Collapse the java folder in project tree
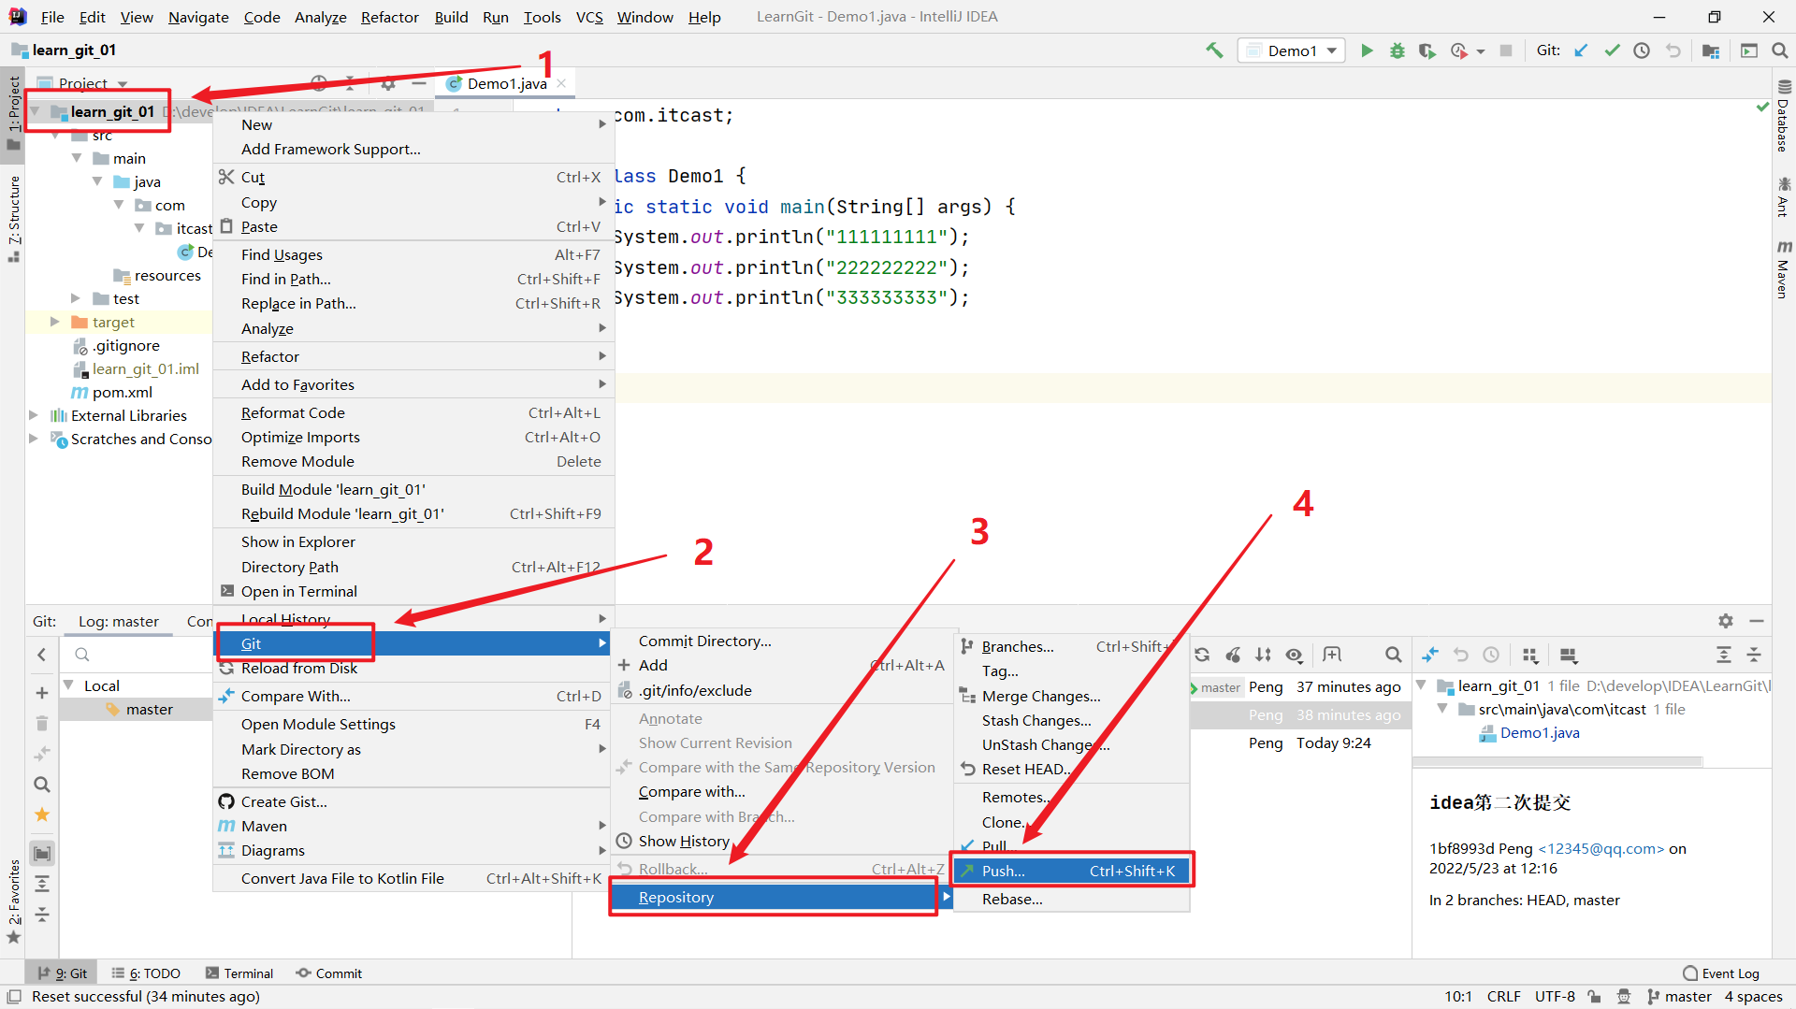 (97, 181)
